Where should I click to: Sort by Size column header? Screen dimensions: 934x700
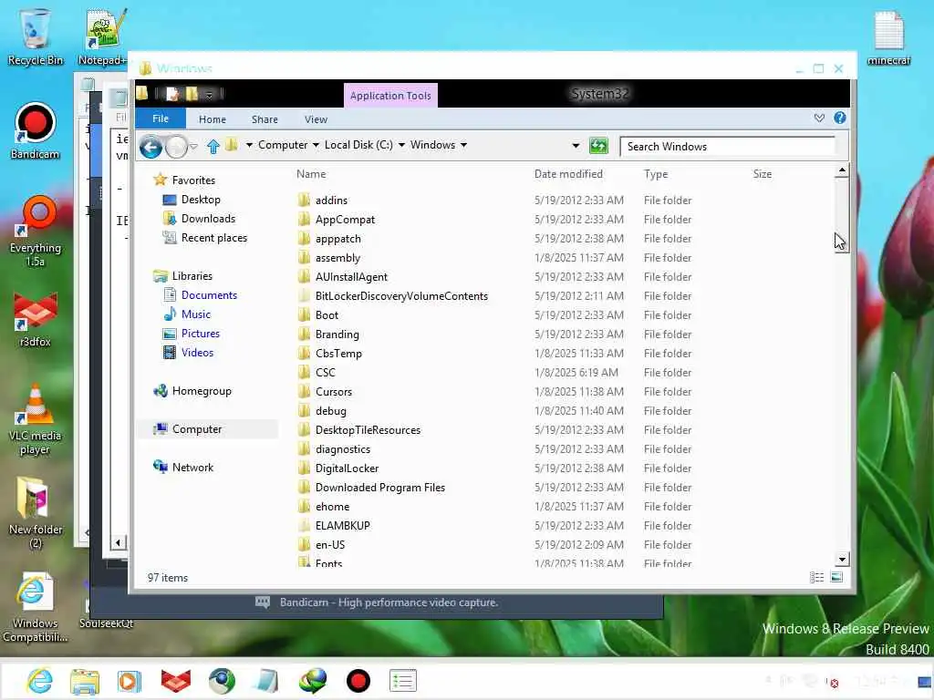(762, 174)
